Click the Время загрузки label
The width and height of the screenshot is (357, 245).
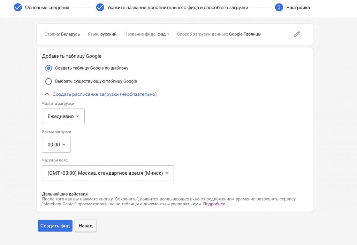[x=56, y=132]
